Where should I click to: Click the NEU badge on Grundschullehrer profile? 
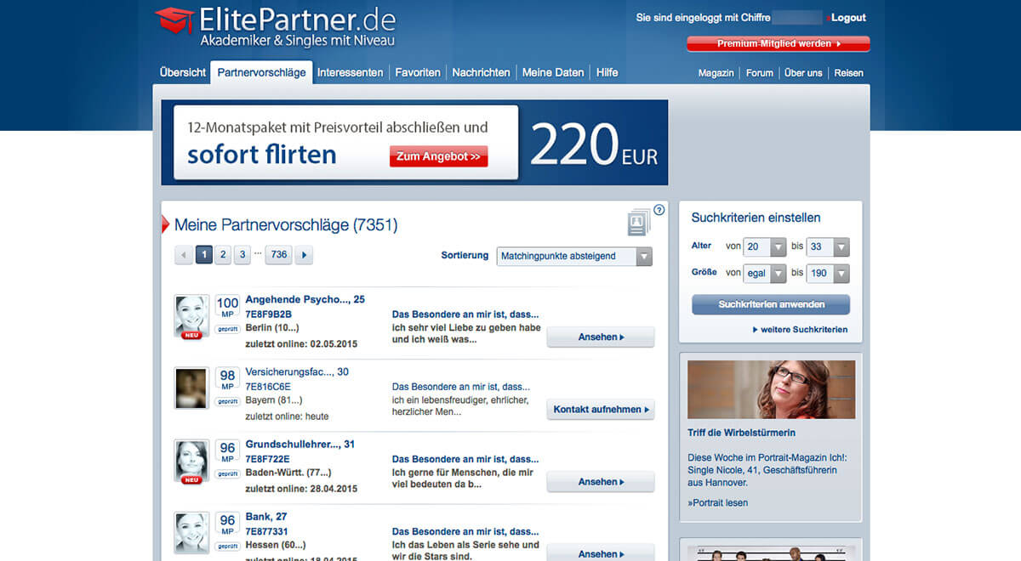(191, 479)
